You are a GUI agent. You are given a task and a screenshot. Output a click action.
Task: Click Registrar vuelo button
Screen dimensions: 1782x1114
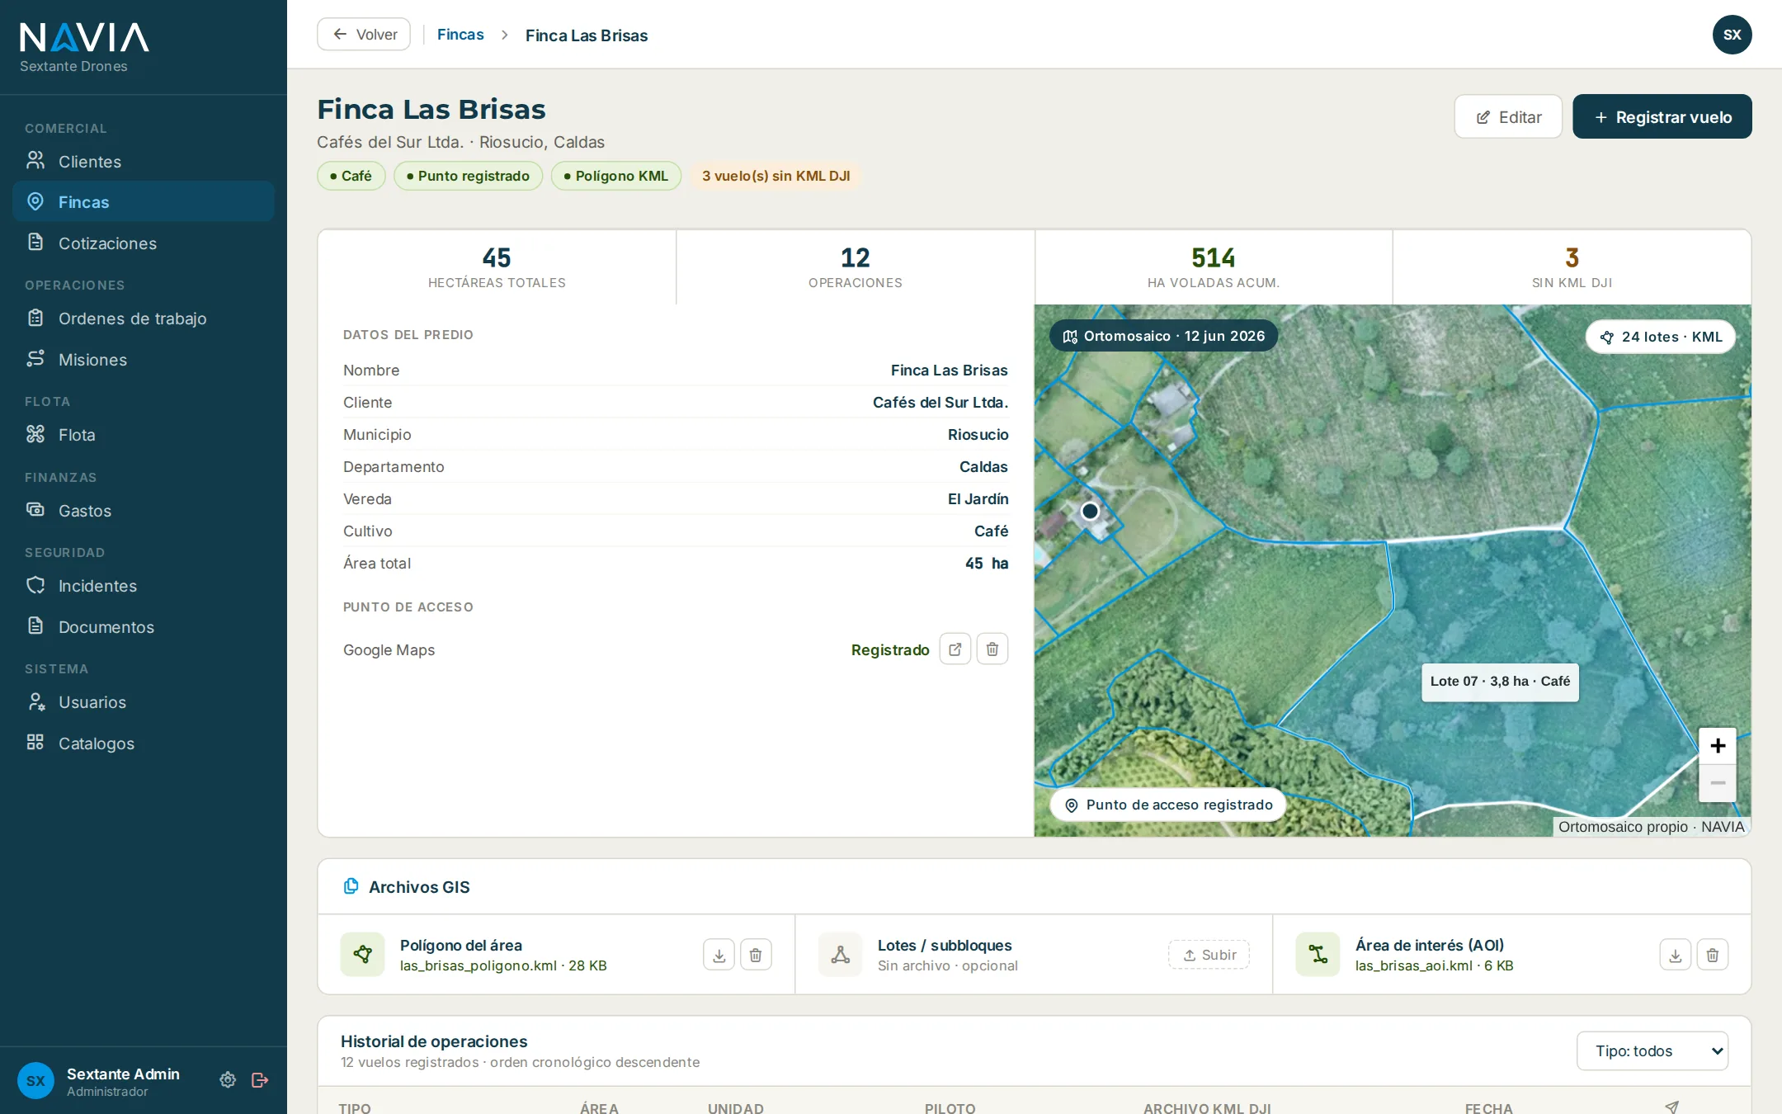[1662, 117]
